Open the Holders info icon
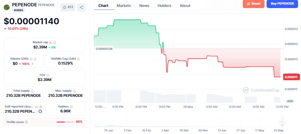Screen dimensions: 301x134 pyautogui.click(x=71, y=107)
